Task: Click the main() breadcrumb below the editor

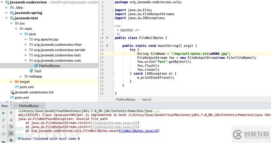Action: click(x=146, y=100)
